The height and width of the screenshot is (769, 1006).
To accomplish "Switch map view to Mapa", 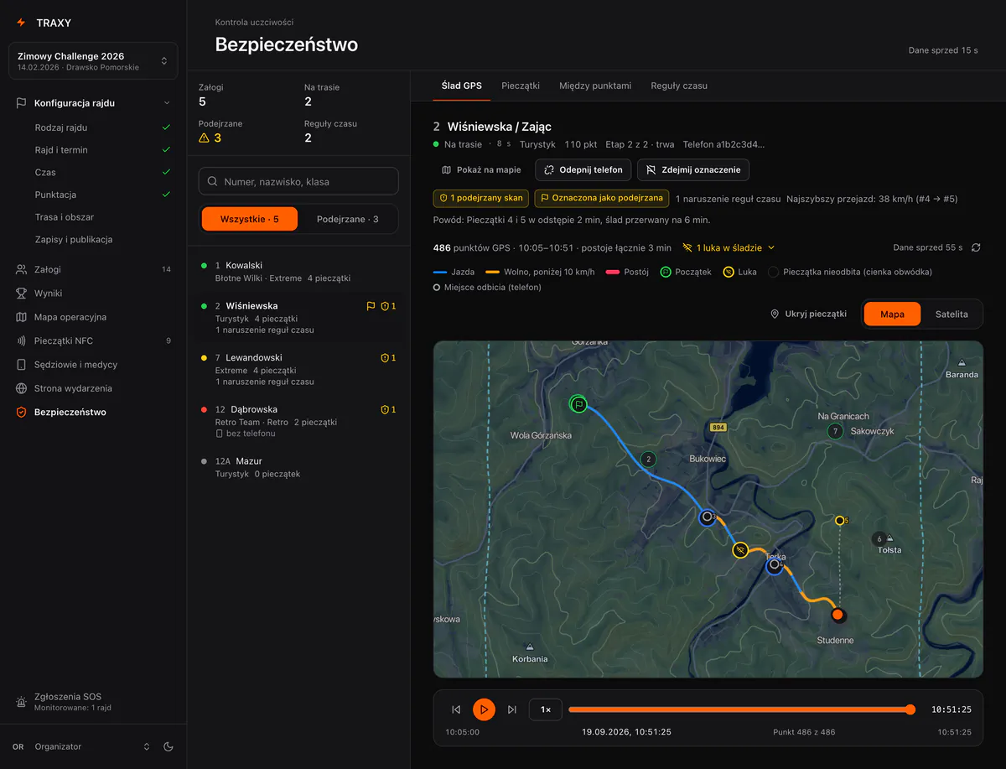I will click(892, 314).
